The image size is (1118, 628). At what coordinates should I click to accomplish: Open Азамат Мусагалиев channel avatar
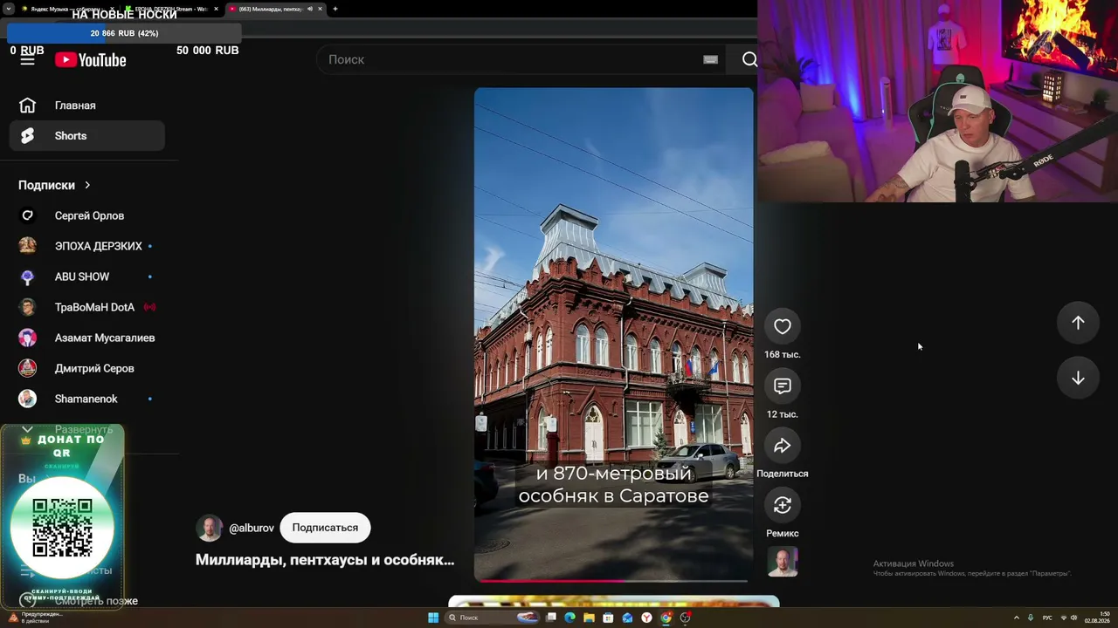tap(28, 338)
